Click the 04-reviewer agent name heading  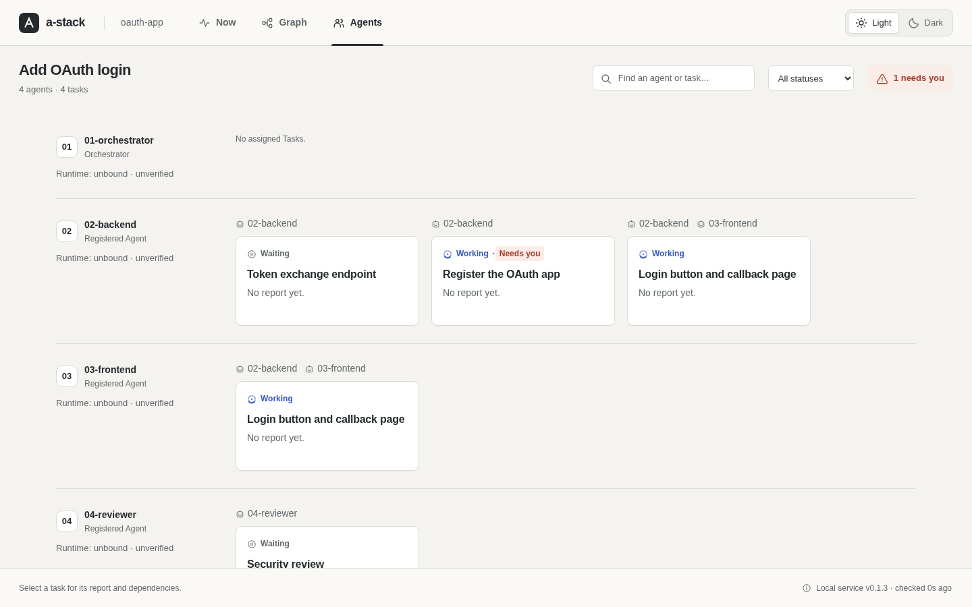click(x=110, y=515)
